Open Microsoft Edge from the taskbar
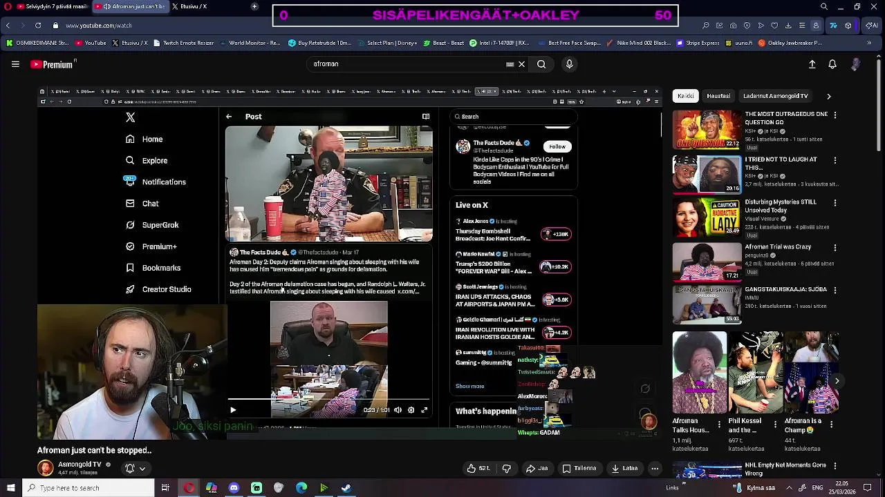 click(301, 488)
